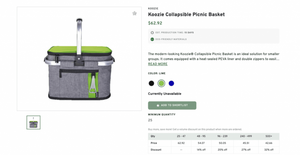Click the favorite star on product image
The width and height of the screenshot is (300, 155).
tap(134, 13)
